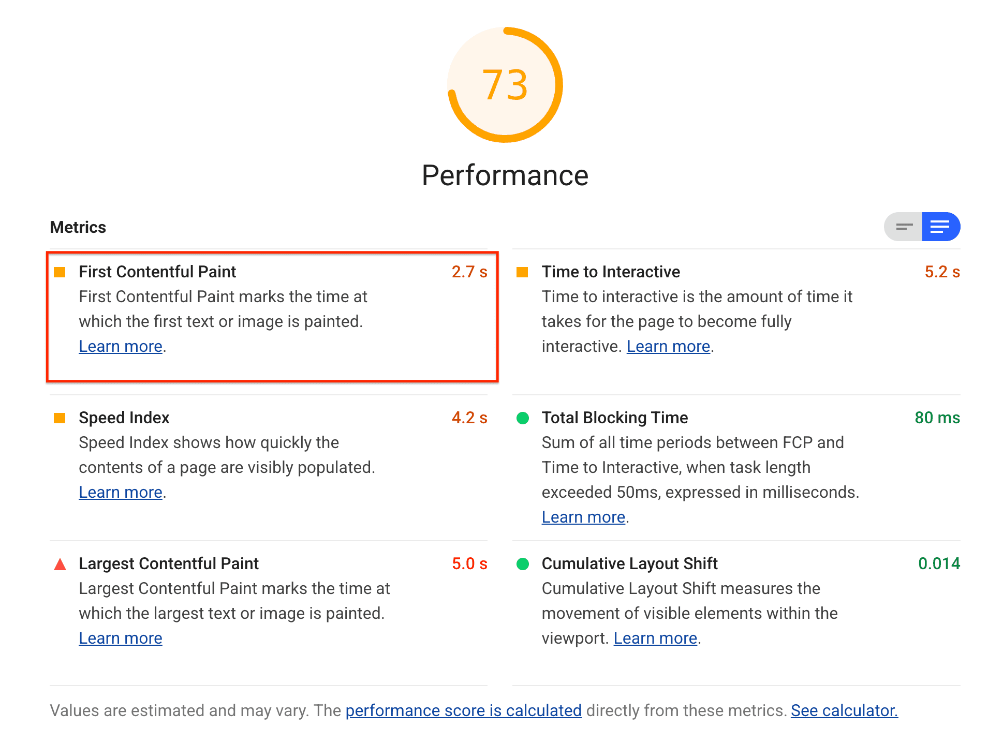Click the red triangle warning icon next to Largest Contentful Paint
This screenshot has height=742, width=1003.
tap(61, 563)
